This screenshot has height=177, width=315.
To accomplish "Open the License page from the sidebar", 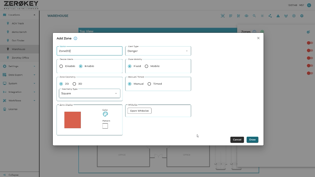I will pos(13,109).
